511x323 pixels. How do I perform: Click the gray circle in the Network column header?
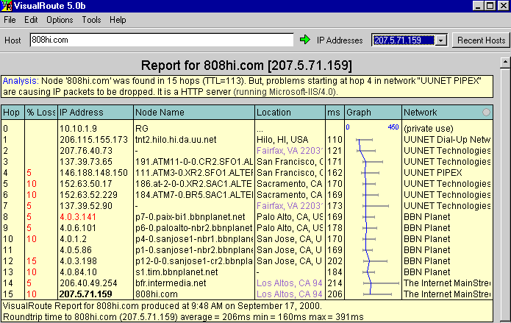tap(486, 113)
